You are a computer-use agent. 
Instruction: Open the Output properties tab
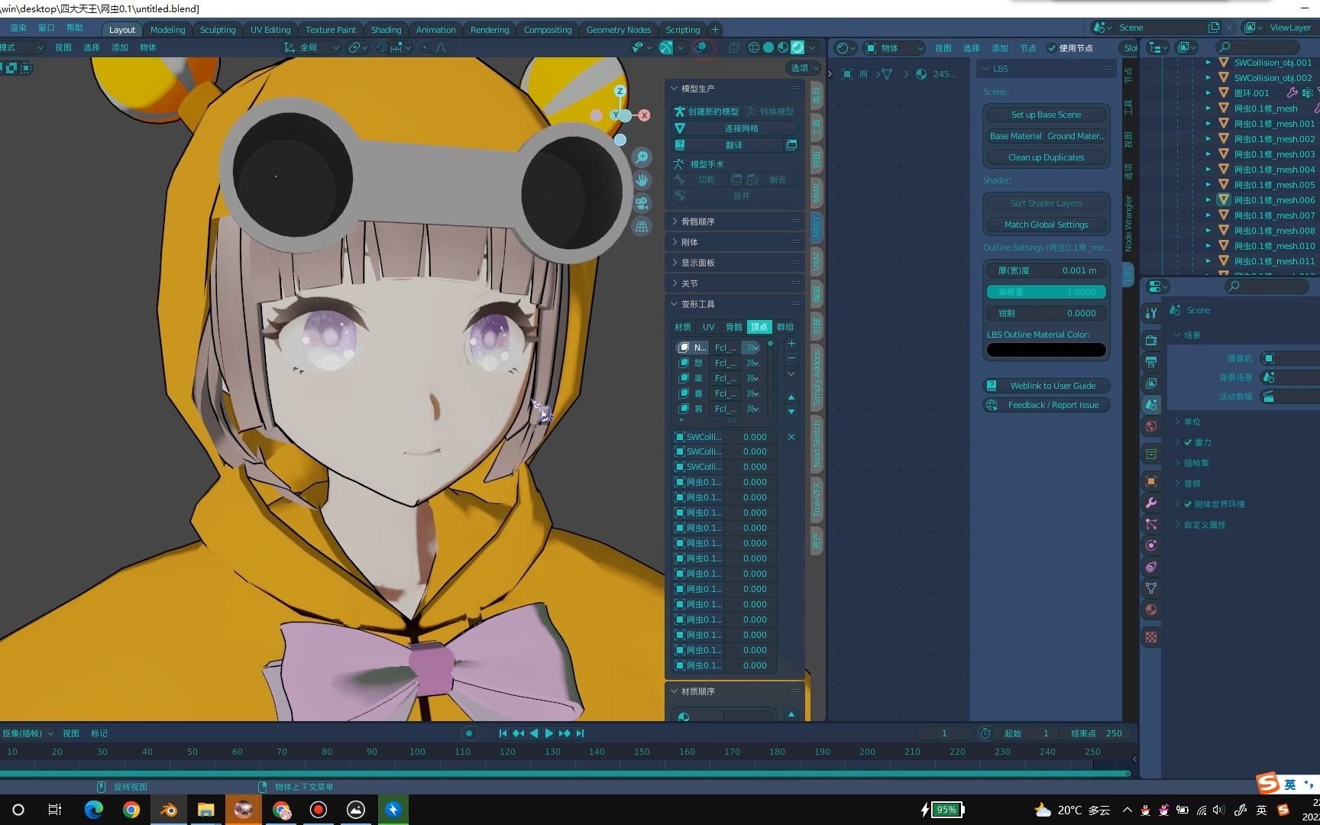pyautogui.click(x=1151, y=361)
